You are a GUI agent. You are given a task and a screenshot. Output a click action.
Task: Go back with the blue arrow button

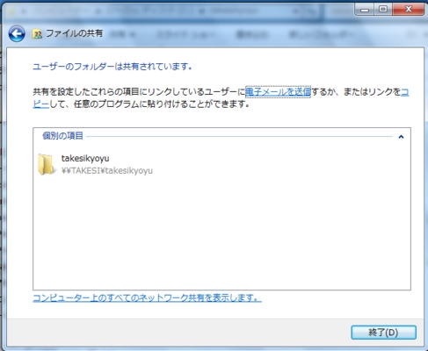click(x=17, y=34)
